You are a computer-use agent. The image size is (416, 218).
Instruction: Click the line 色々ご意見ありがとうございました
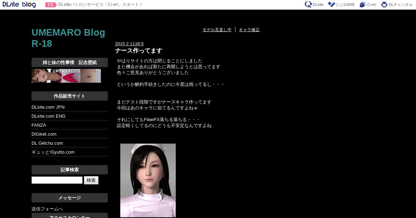click(x=153, y=73)
